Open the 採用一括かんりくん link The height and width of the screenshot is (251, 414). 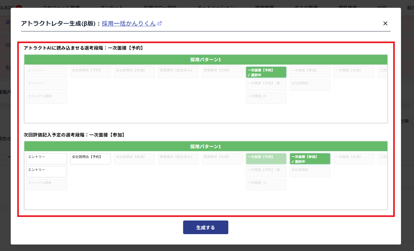pos(128,23)
